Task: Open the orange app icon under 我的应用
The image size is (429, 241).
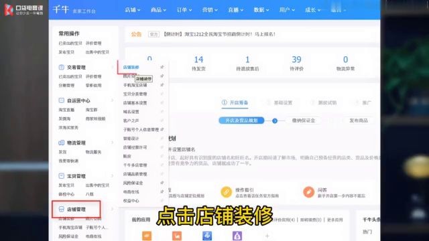Action: point(147,236)
